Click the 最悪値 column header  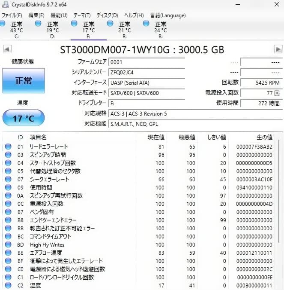(x=187, y=137)
